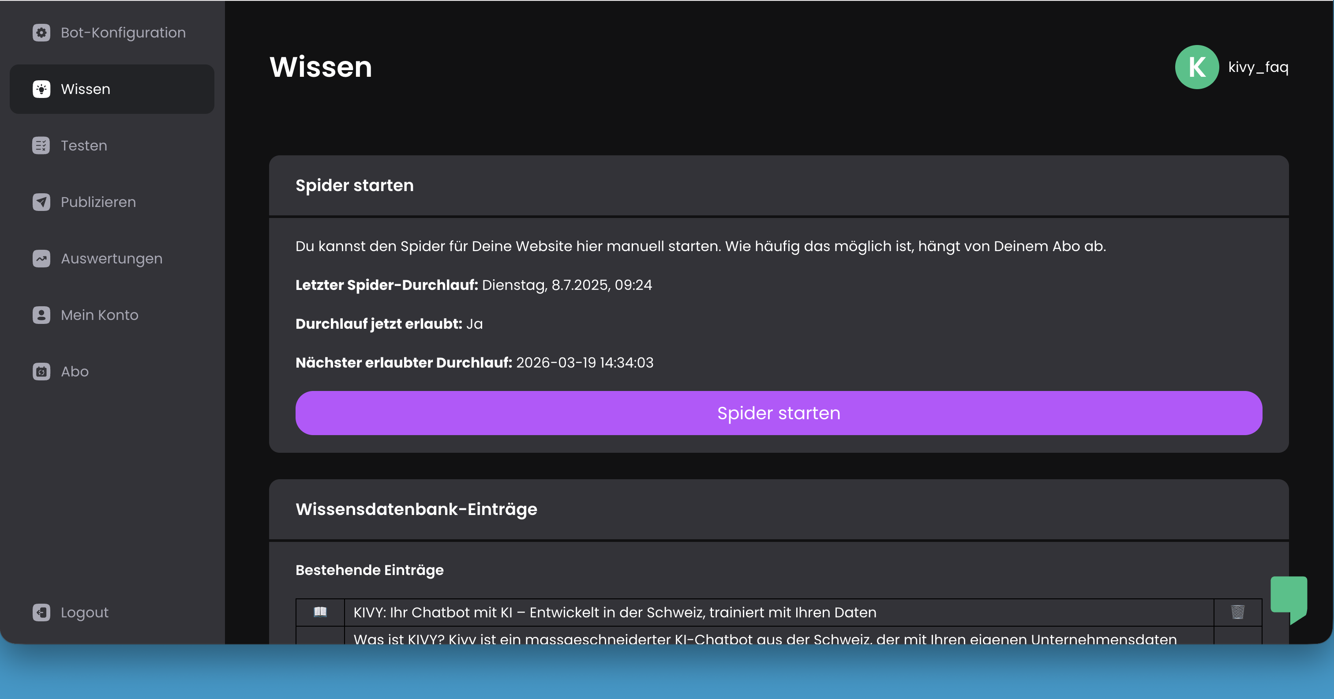Open the Abo section
Image resolution: width=1334 pixels, height=699 pixels.
(x=75, y=371)
